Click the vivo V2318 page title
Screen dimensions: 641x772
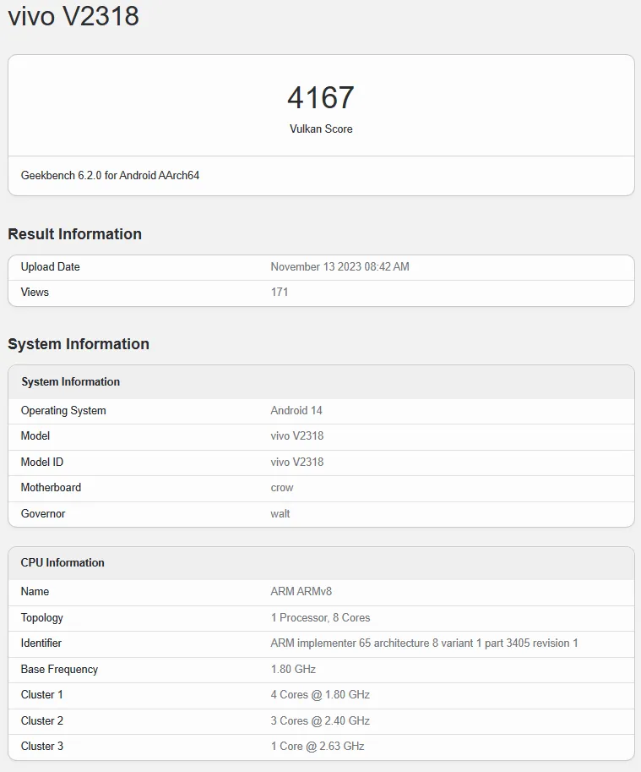coord(73,16)
